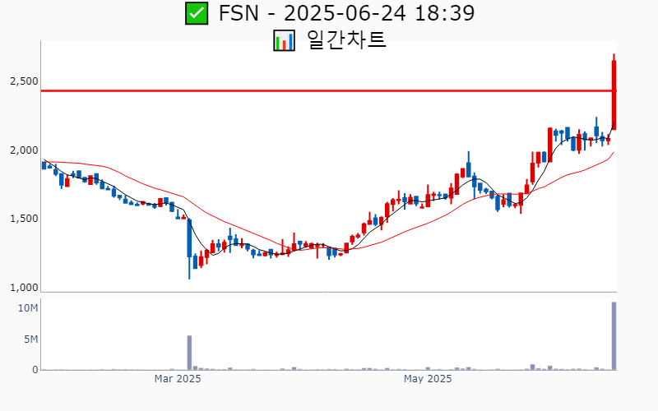Click the green checkmark icon beside FSN
Viewport: 658px width, 411px height.
point(197,13)
